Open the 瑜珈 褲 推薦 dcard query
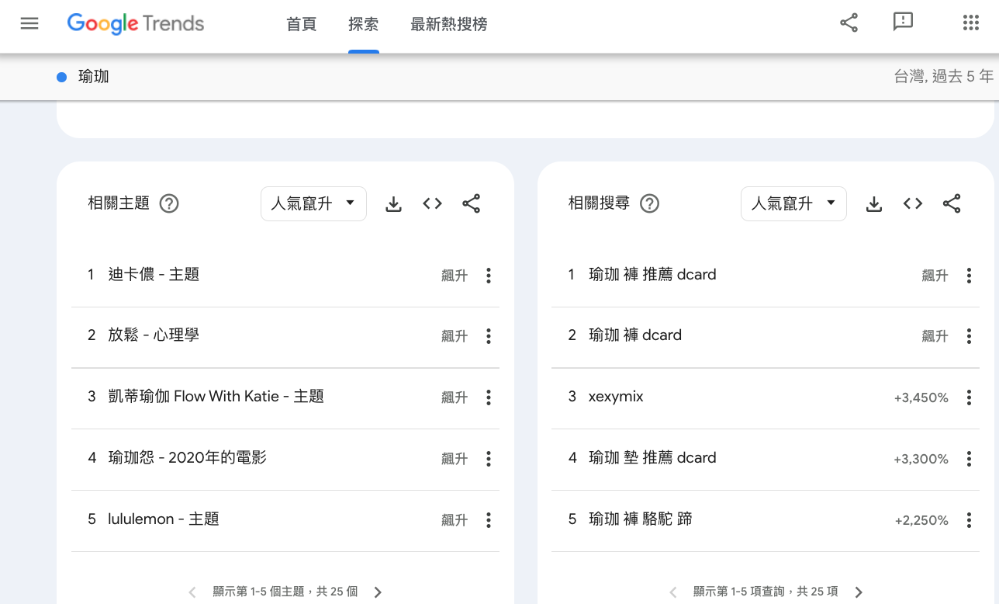 [652, 275]
